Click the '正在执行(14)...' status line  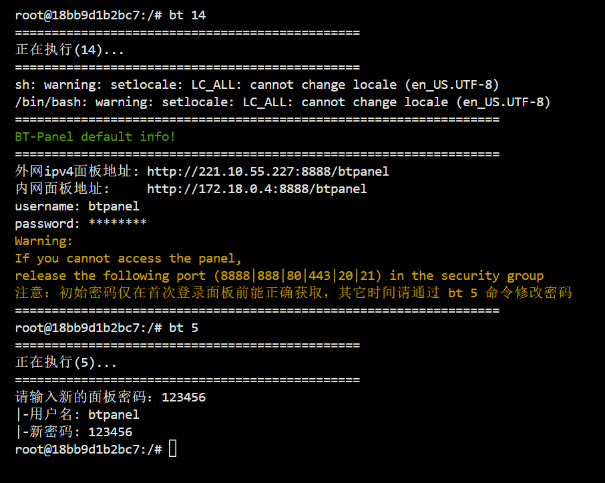[69, 50]
